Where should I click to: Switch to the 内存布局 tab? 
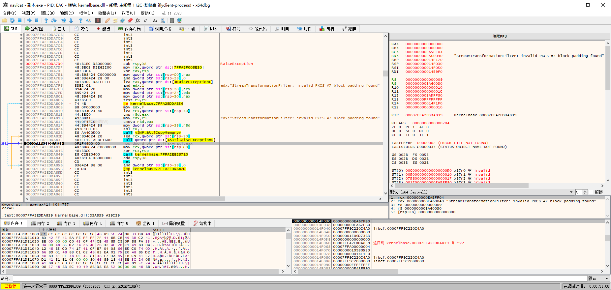(130, 29)
